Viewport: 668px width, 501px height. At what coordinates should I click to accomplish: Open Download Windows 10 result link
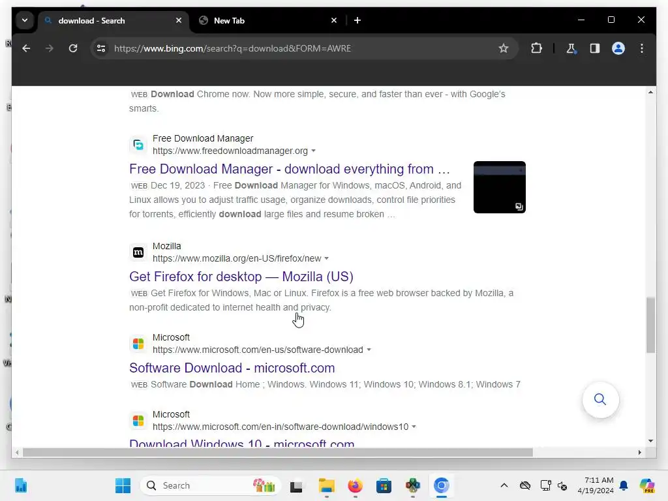pyautogui.click(x=241, y=443)
